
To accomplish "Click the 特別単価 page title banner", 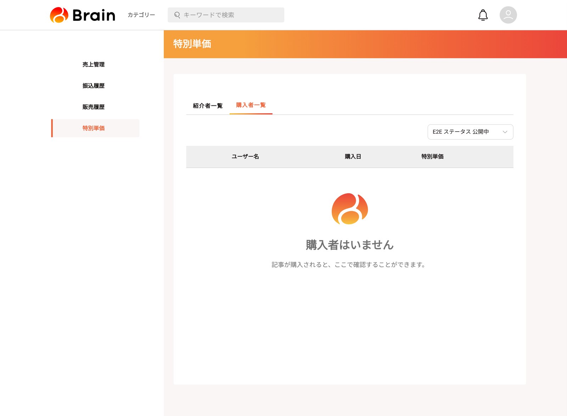I will (365, 44).
